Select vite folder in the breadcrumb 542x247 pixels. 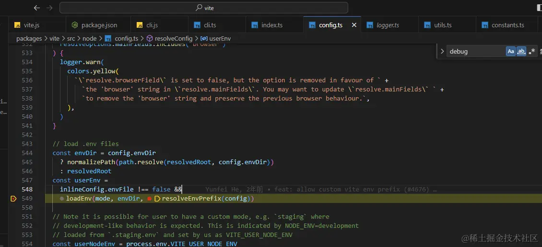[54, 39]
